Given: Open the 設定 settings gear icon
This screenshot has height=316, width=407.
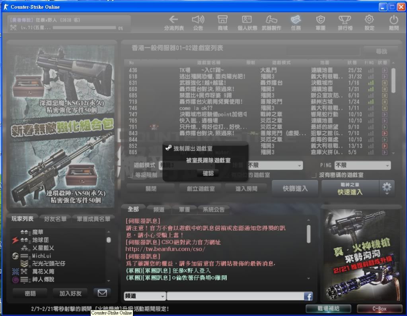Looking at the screenshot, I should [369, 23].
